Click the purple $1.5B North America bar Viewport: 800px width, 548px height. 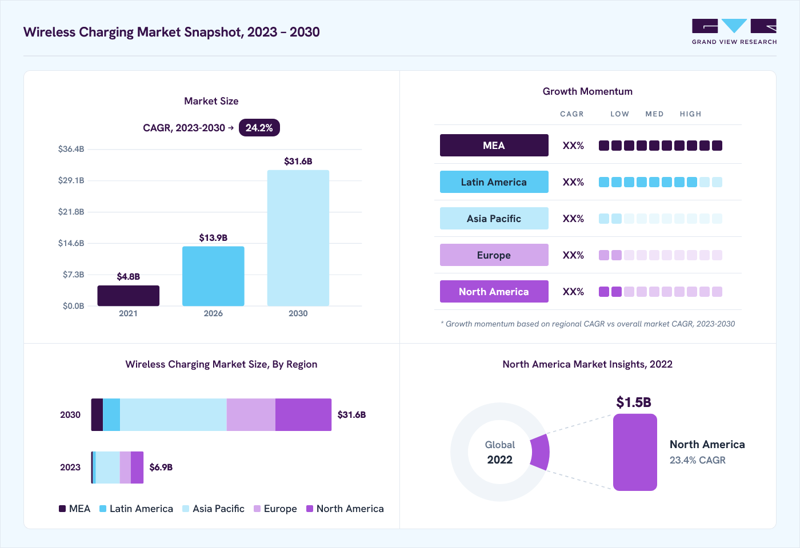pos(635,452)
